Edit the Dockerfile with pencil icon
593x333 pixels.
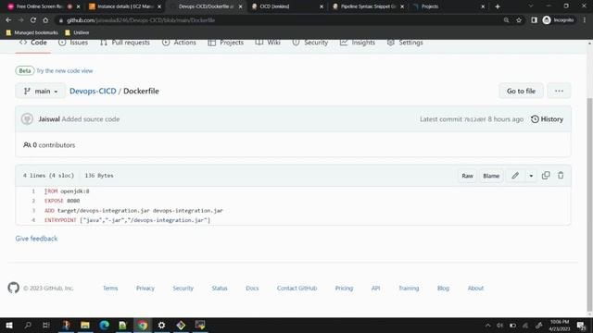coord(515,176)
